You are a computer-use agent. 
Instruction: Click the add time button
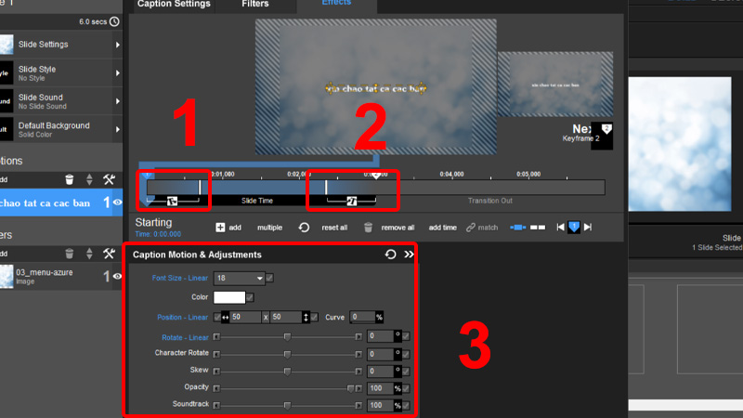tap(442, 227)
